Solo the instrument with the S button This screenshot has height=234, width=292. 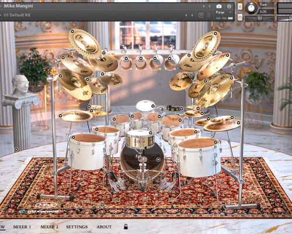[240, 6]
